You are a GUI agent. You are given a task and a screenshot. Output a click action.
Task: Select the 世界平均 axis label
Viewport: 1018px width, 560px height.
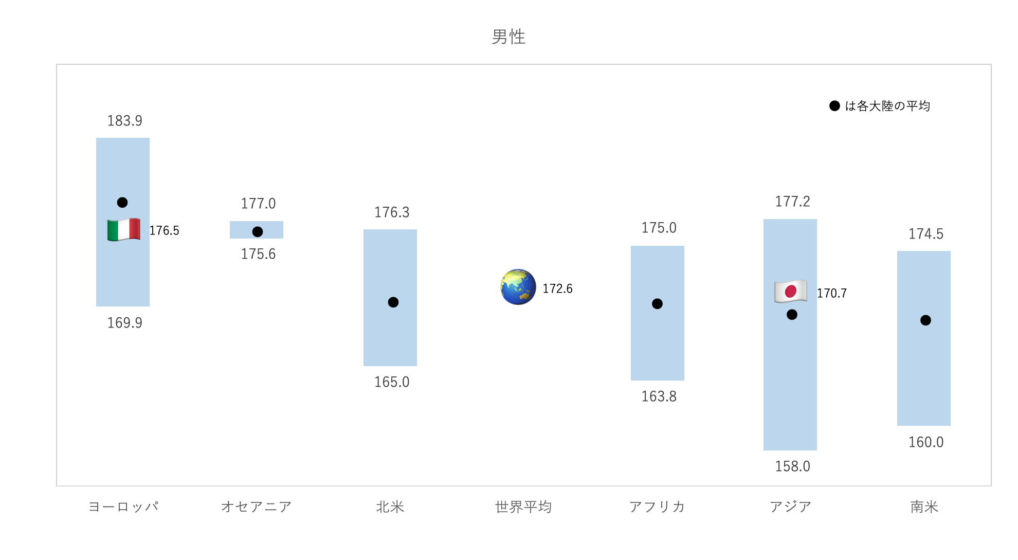click(x=523, y=507)
